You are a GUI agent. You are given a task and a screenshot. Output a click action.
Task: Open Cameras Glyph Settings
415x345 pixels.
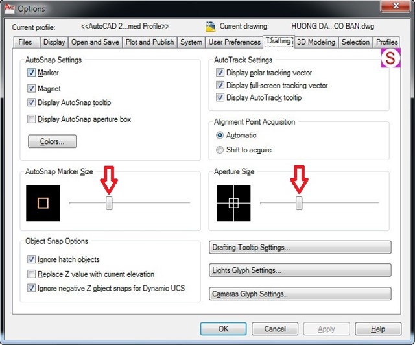pos(300,294)
